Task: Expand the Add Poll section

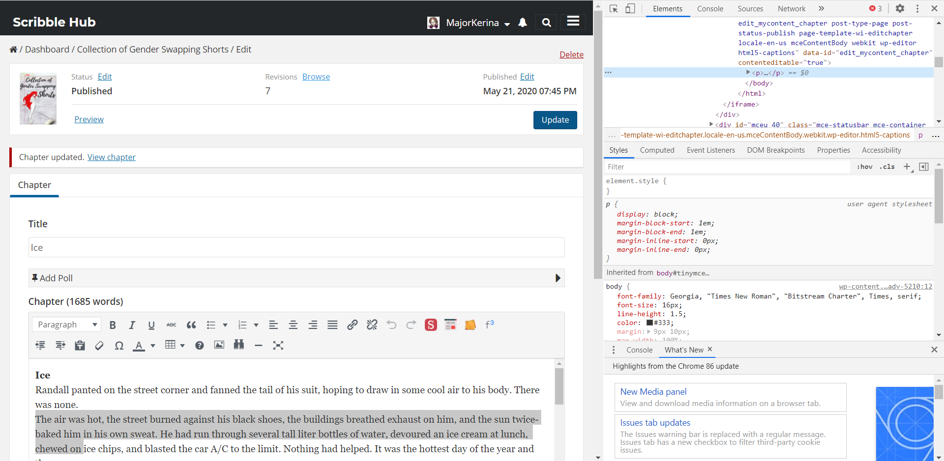Action: [558, 278]
